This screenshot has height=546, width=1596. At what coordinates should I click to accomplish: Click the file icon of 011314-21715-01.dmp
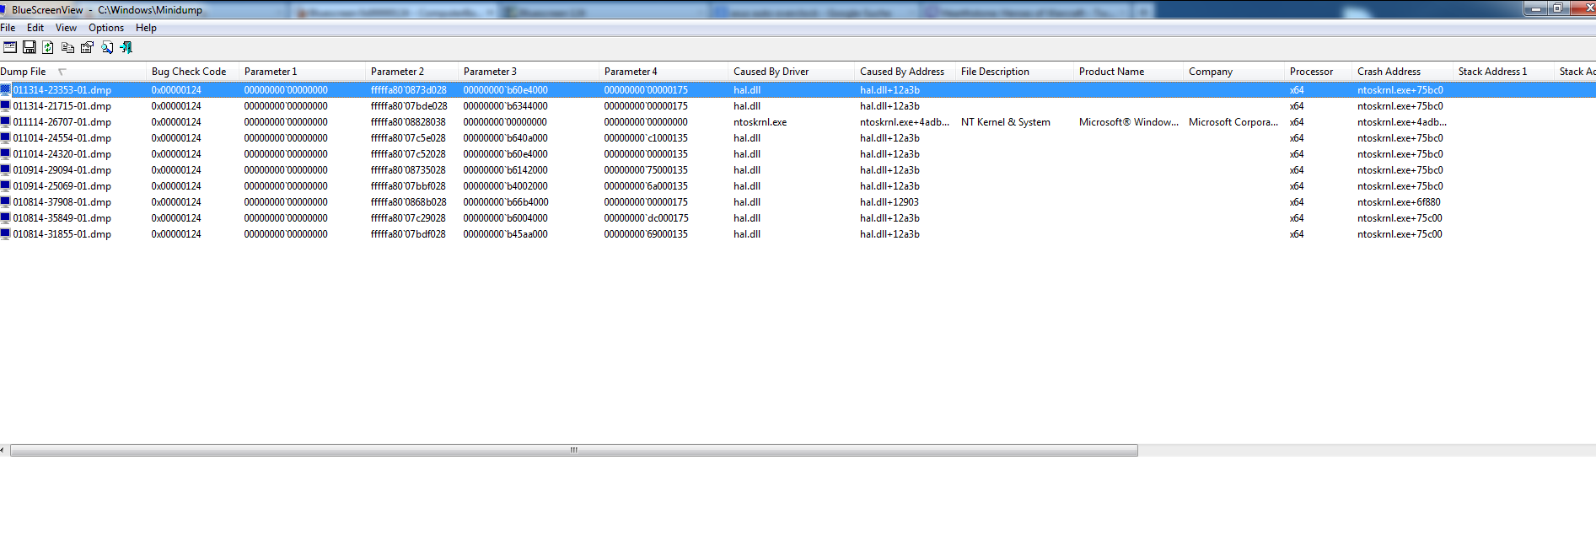[5, 106]
